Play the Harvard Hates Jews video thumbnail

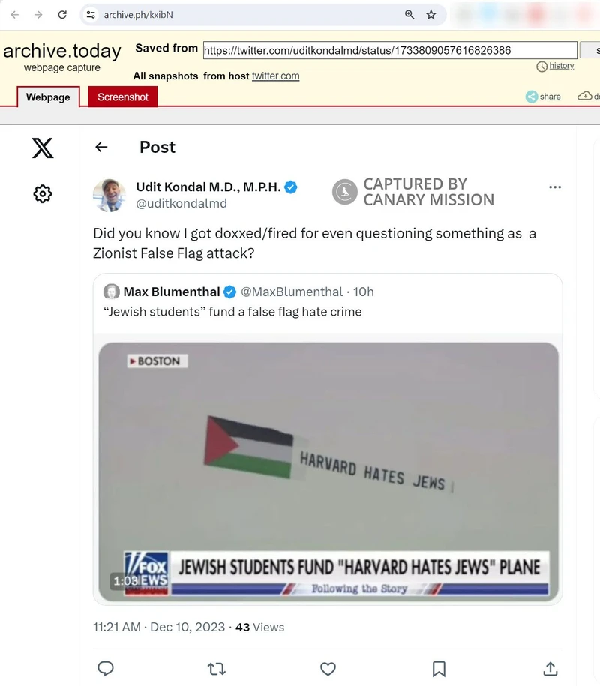[328, 472]
